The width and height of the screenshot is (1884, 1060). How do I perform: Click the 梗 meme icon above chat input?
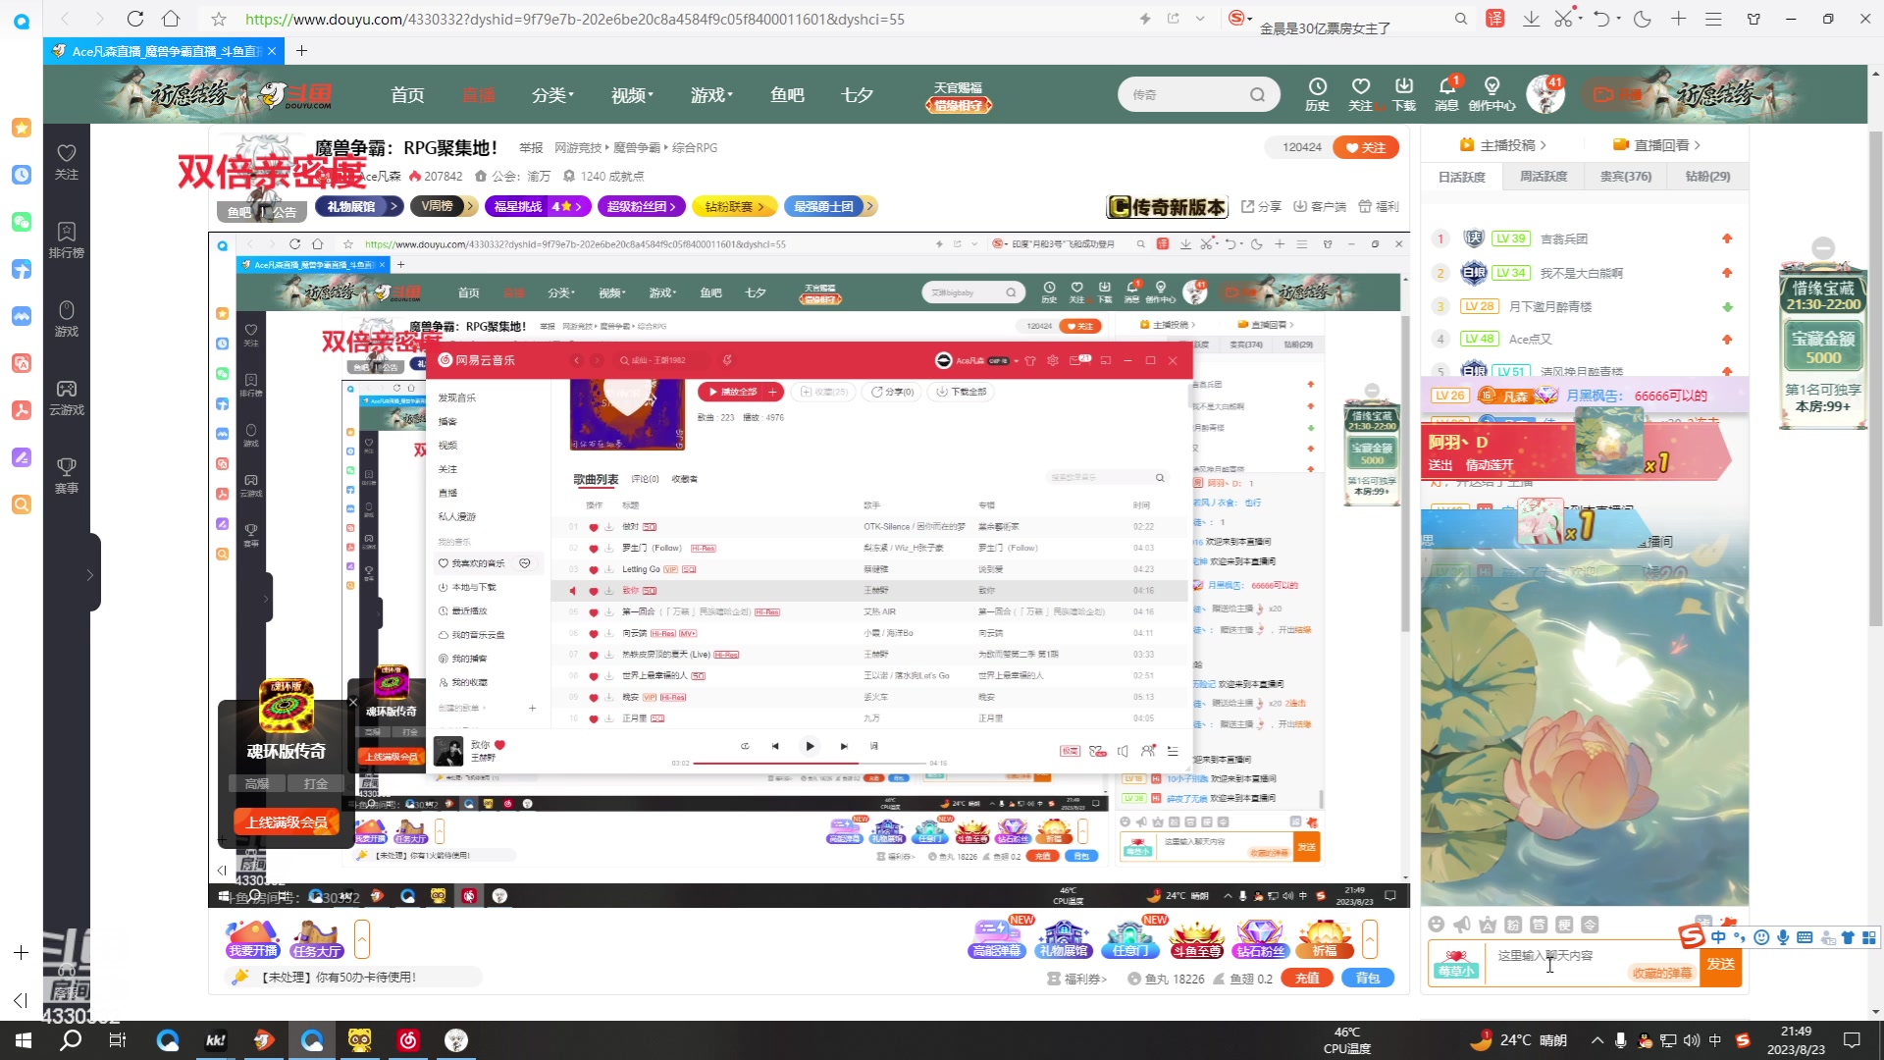(x=1564, y=925)
